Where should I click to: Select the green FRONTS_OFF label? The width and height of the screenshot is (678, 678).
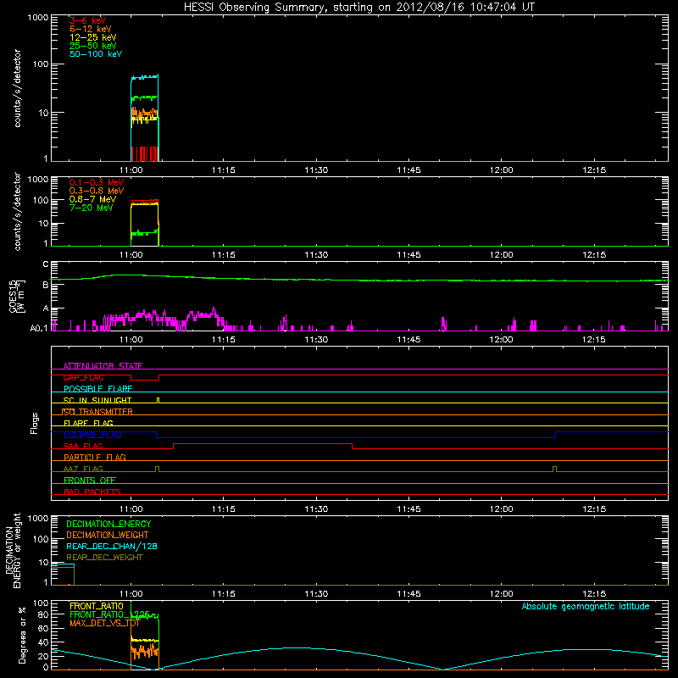tap(90, 480)
